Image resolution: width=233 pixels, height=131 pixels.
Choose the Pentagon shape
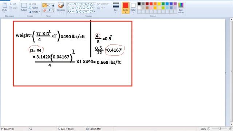(x=77, y=8)
